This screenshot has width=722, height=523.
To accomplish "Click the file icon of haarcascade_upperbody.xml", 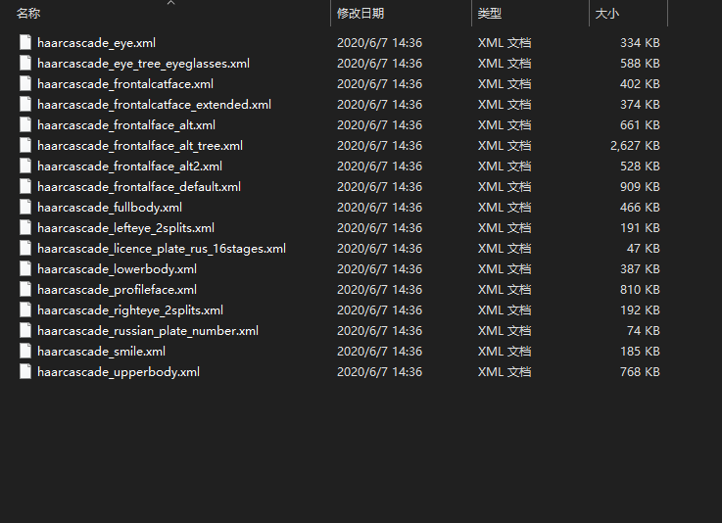I will click(x=25, y=371).
